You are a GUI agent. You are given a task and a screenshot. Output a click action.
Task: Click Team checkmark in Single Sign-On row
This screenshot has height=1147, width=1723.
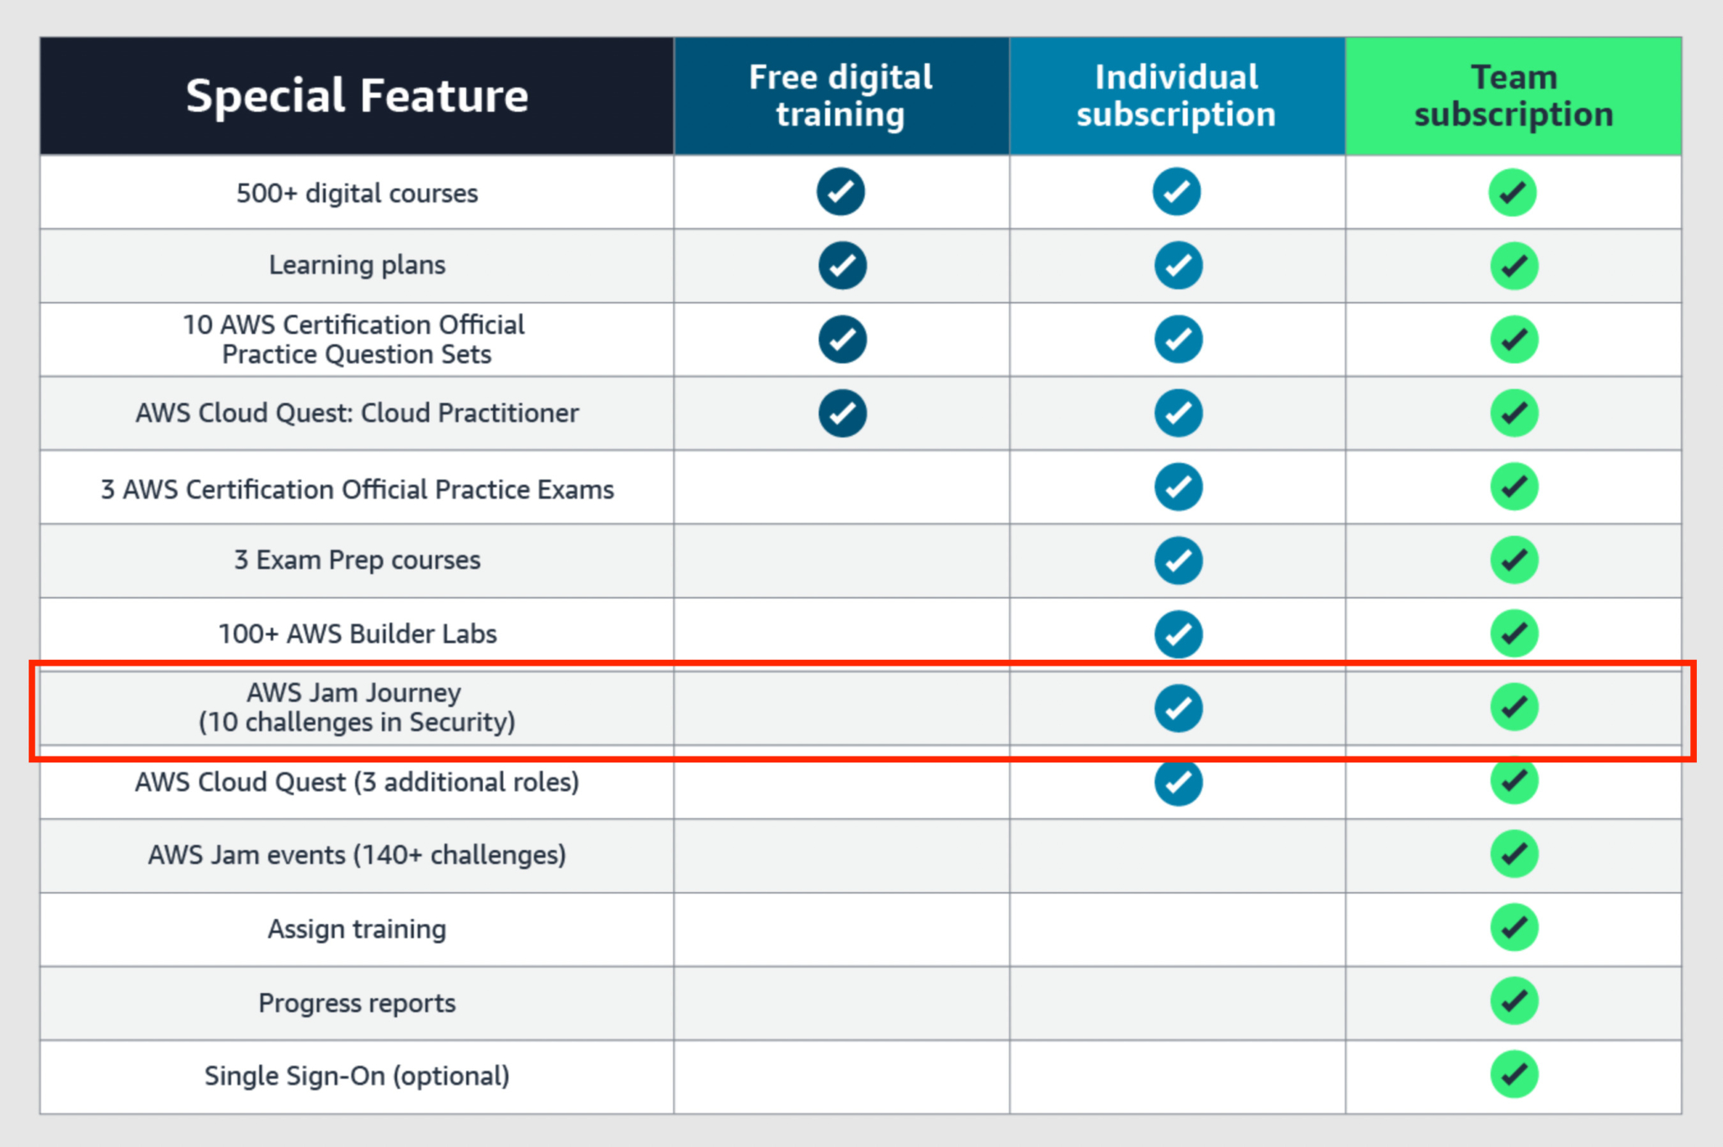click(x=1514, y=1075)
